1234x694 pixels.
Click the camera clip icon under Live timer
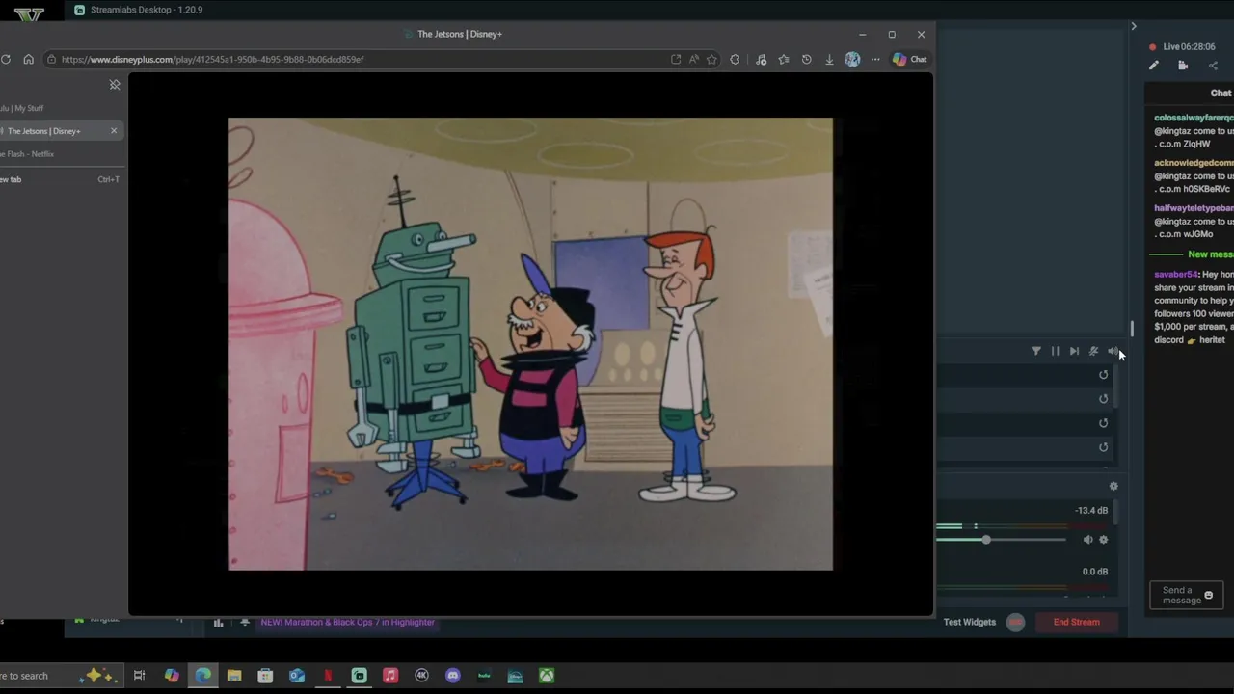click(x=1183, y=66)
